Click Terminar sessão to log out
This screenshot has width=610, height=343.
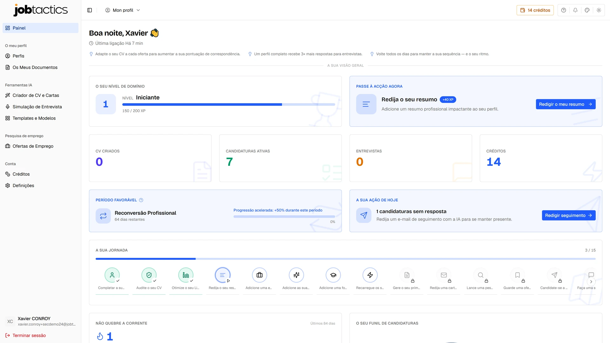point(25,335)
